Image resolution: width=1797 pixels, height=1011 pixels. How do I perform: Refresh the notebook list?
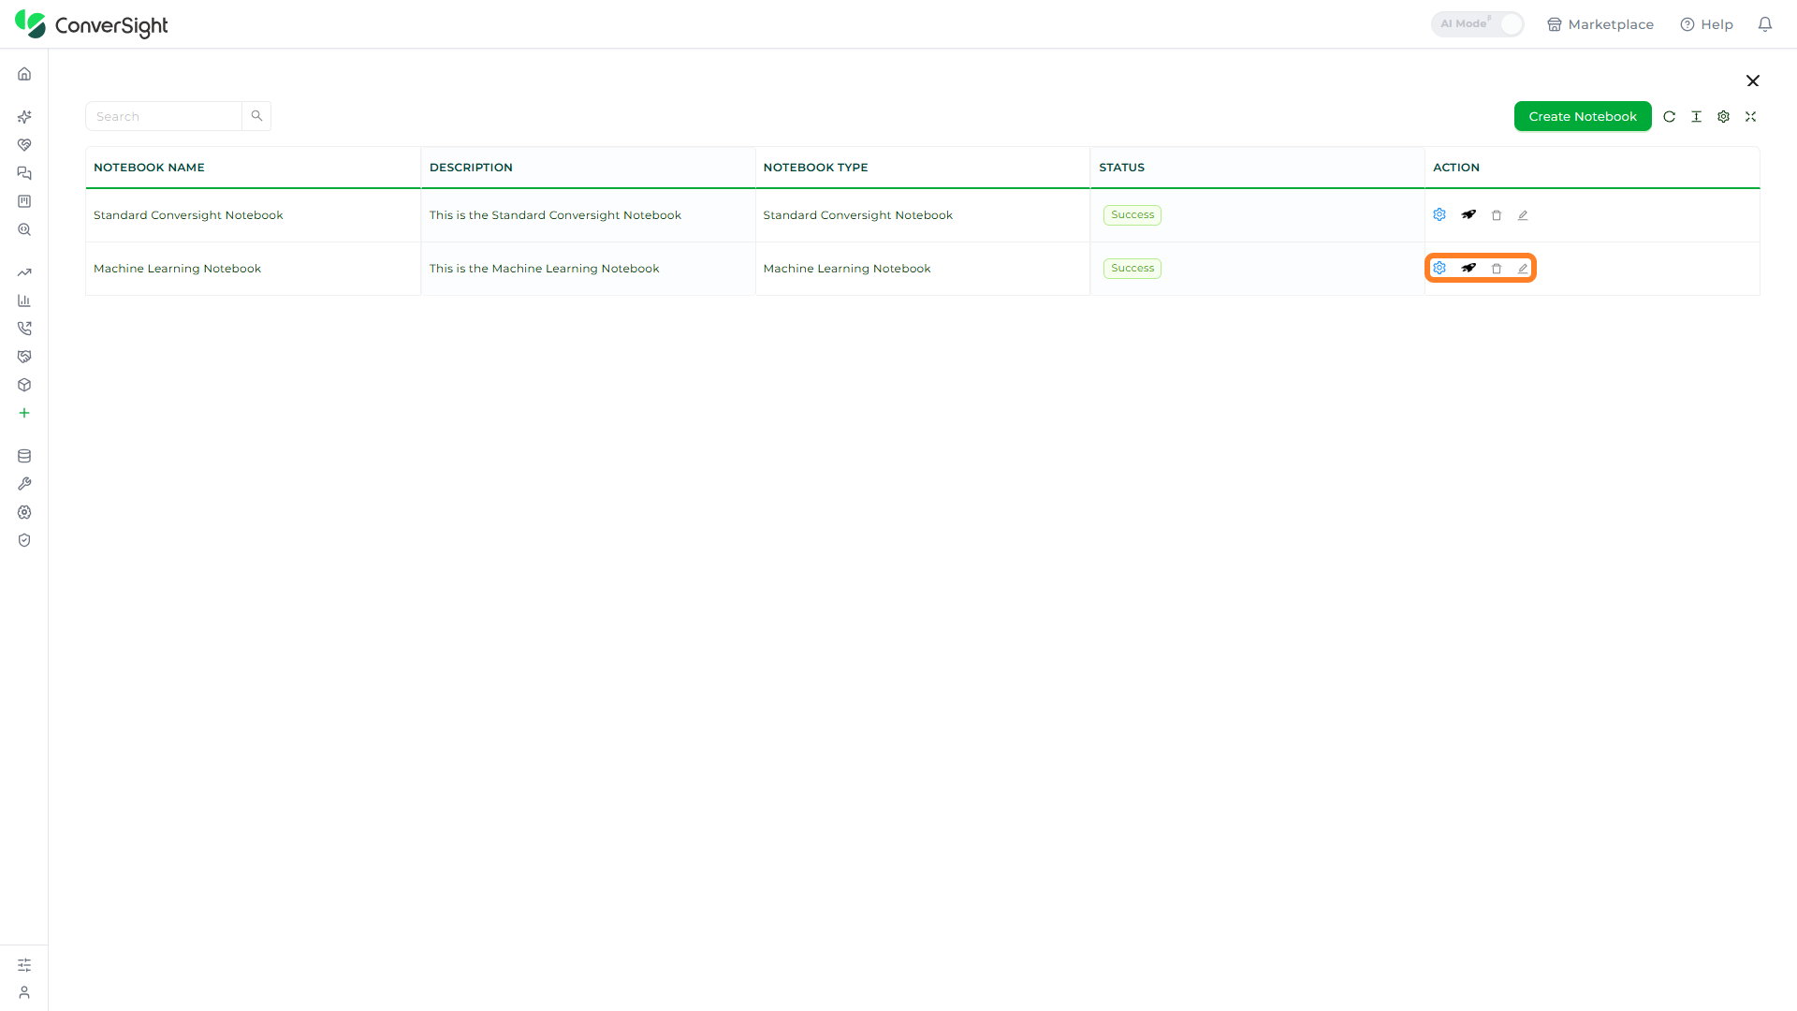(1669, 117)
